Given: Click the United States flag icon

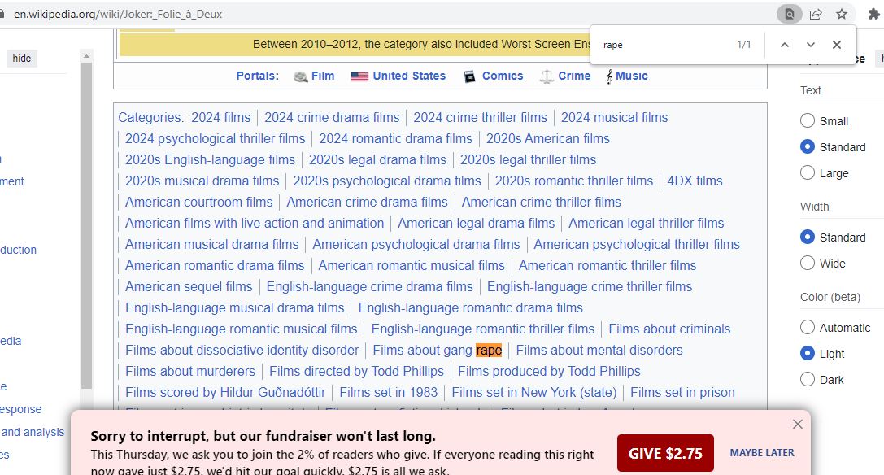Looking at the screenshot, I should click(x=359, y=76).
